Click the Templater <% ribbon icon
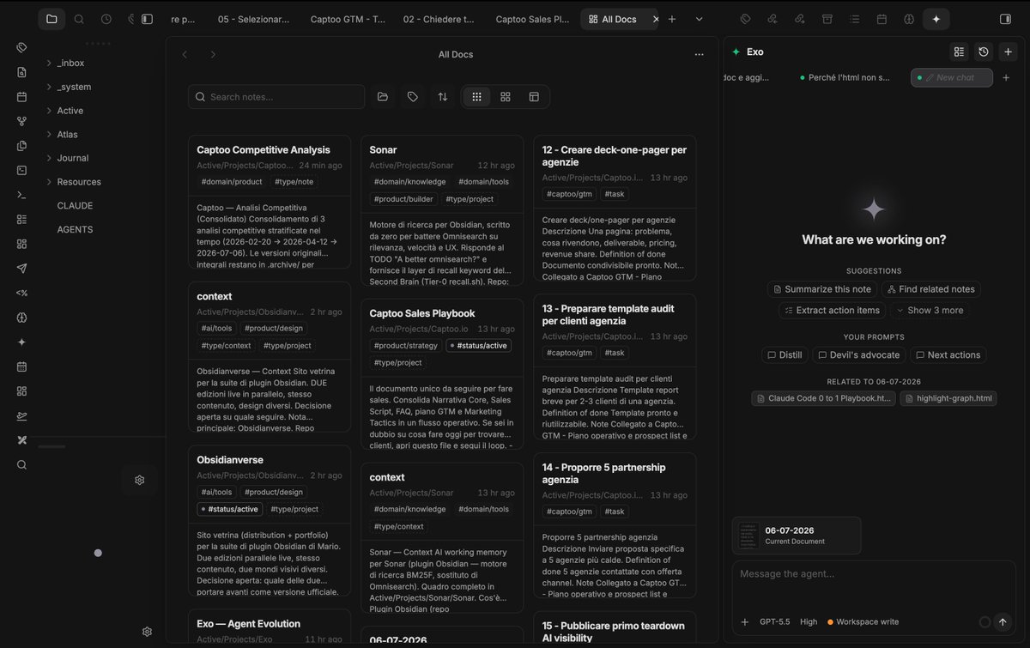 pos(21,293)
